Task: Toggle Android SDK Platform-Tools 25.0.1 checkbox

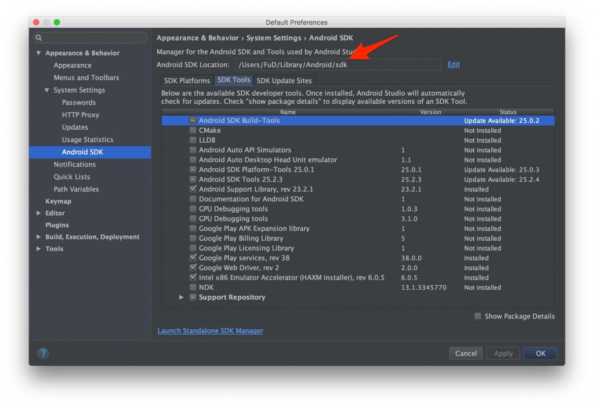Action: click(x=193, y=170)
